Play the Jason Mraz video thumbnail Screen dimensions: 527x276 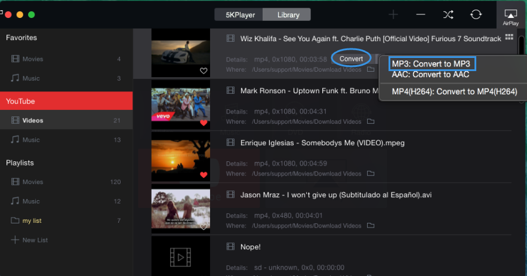[181, 209]
